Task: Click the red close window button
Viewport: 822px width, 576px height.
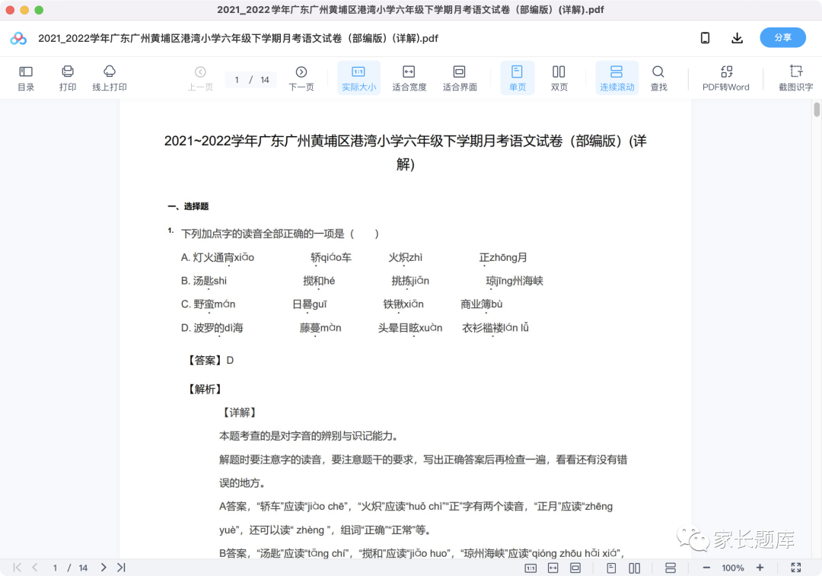Action: 10,10
